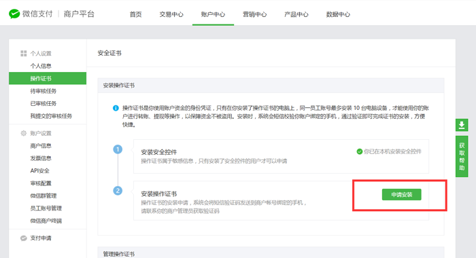Open 个人信息 in sidebar
Viewport: 476px width, 258px height.
click(x=41, y=66)
